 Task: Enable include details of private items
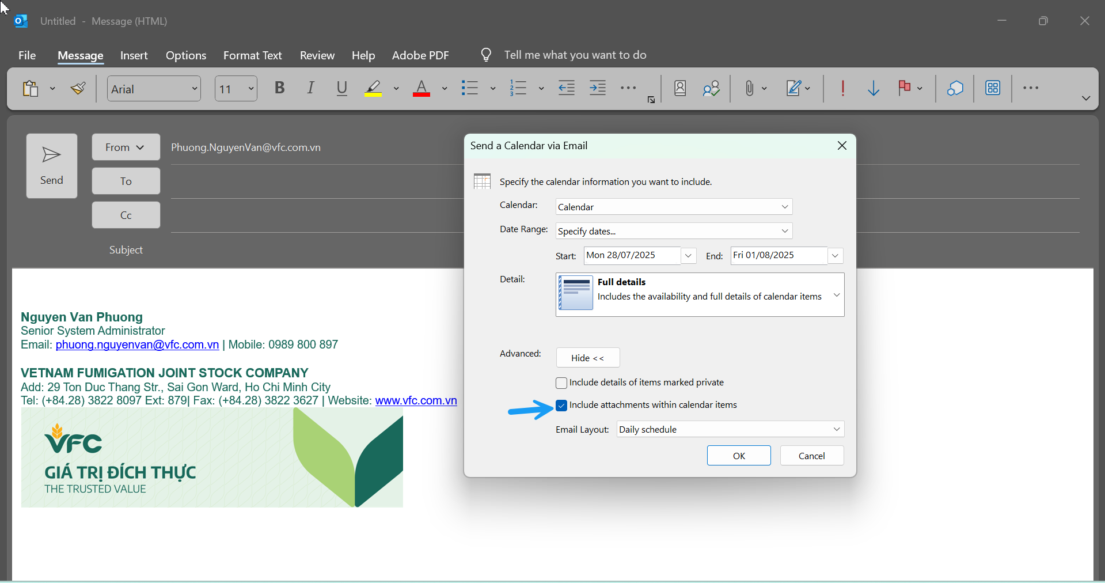(x=561, y=383)
